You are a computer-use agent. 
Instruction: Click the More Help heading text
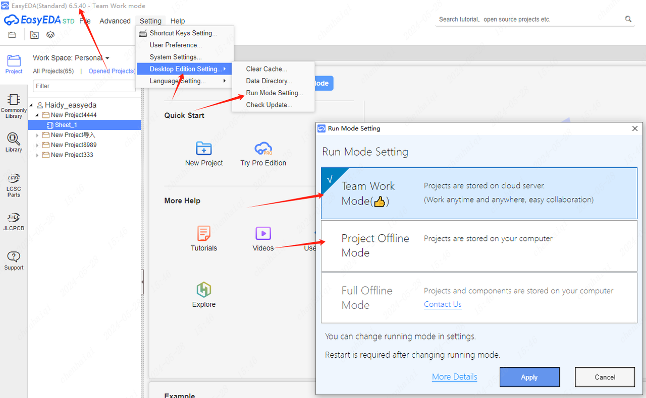tap(182, 201)
